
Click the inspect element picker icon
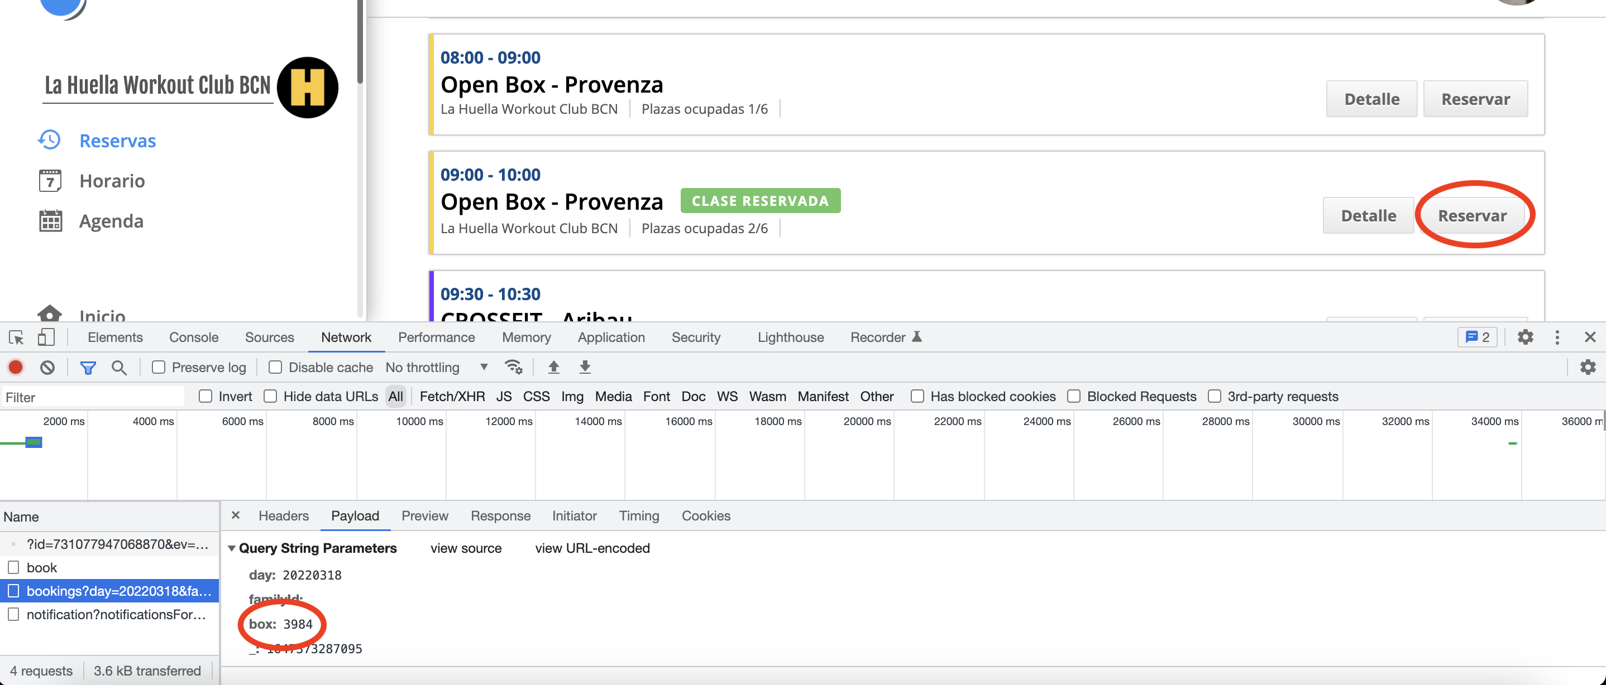[x=16, y=337]
